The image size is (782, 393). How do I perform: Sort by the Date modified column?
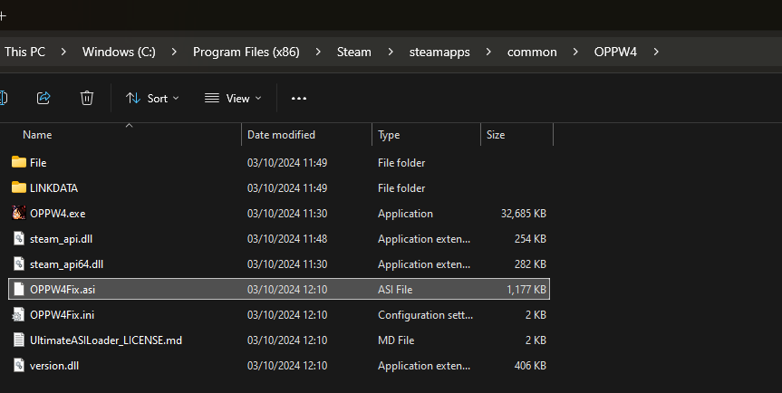(x=281, y=135)
